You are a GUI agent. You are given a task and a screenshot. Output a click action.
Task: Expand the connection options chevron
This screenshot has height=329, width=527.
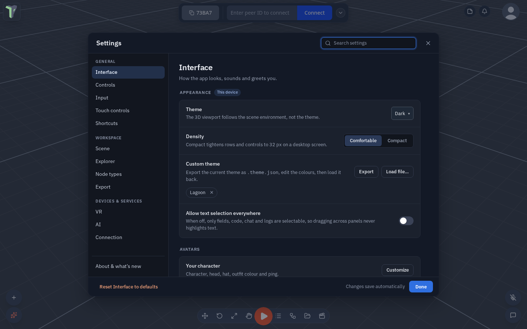point(340,13)
